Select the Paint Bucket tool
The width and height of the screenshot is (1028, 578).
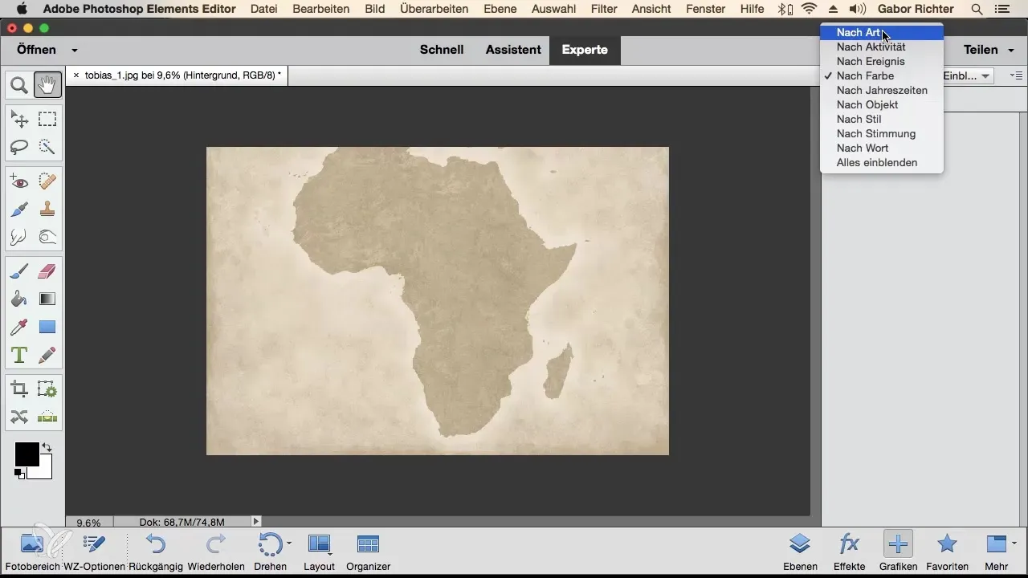click(x=19, y=299)
